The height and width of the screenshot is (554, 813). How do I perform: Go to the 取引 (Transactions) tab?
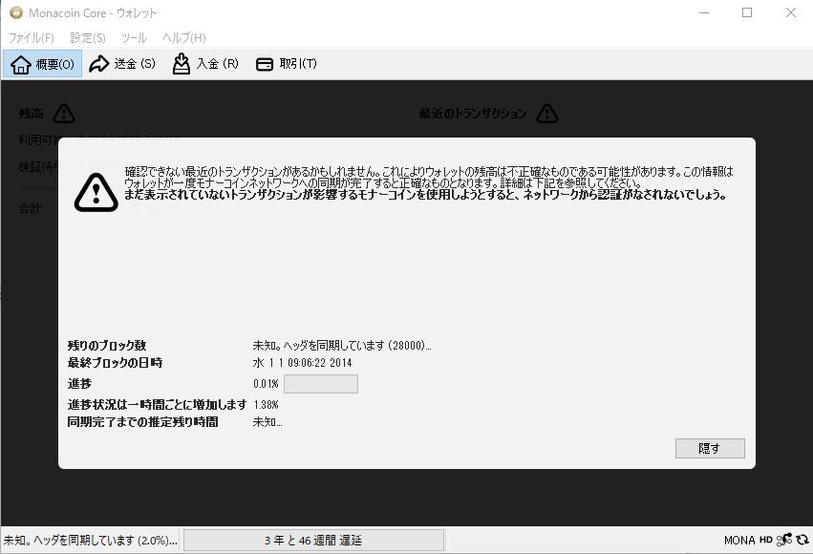tap(286, 64)
